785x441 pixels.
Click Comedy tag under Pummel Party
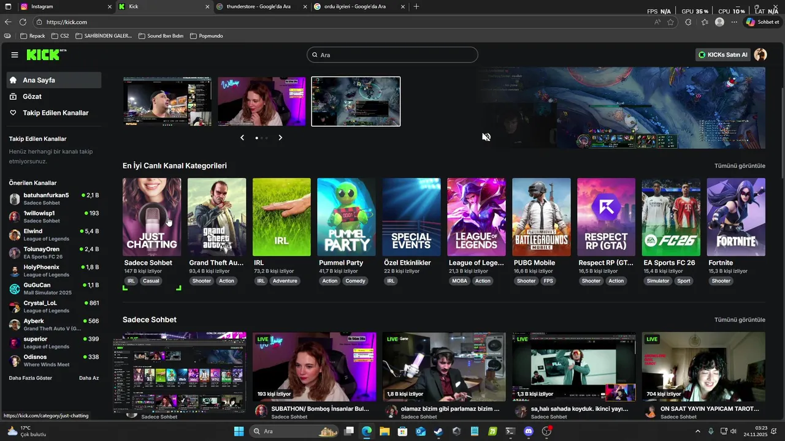tap(355, 281)
